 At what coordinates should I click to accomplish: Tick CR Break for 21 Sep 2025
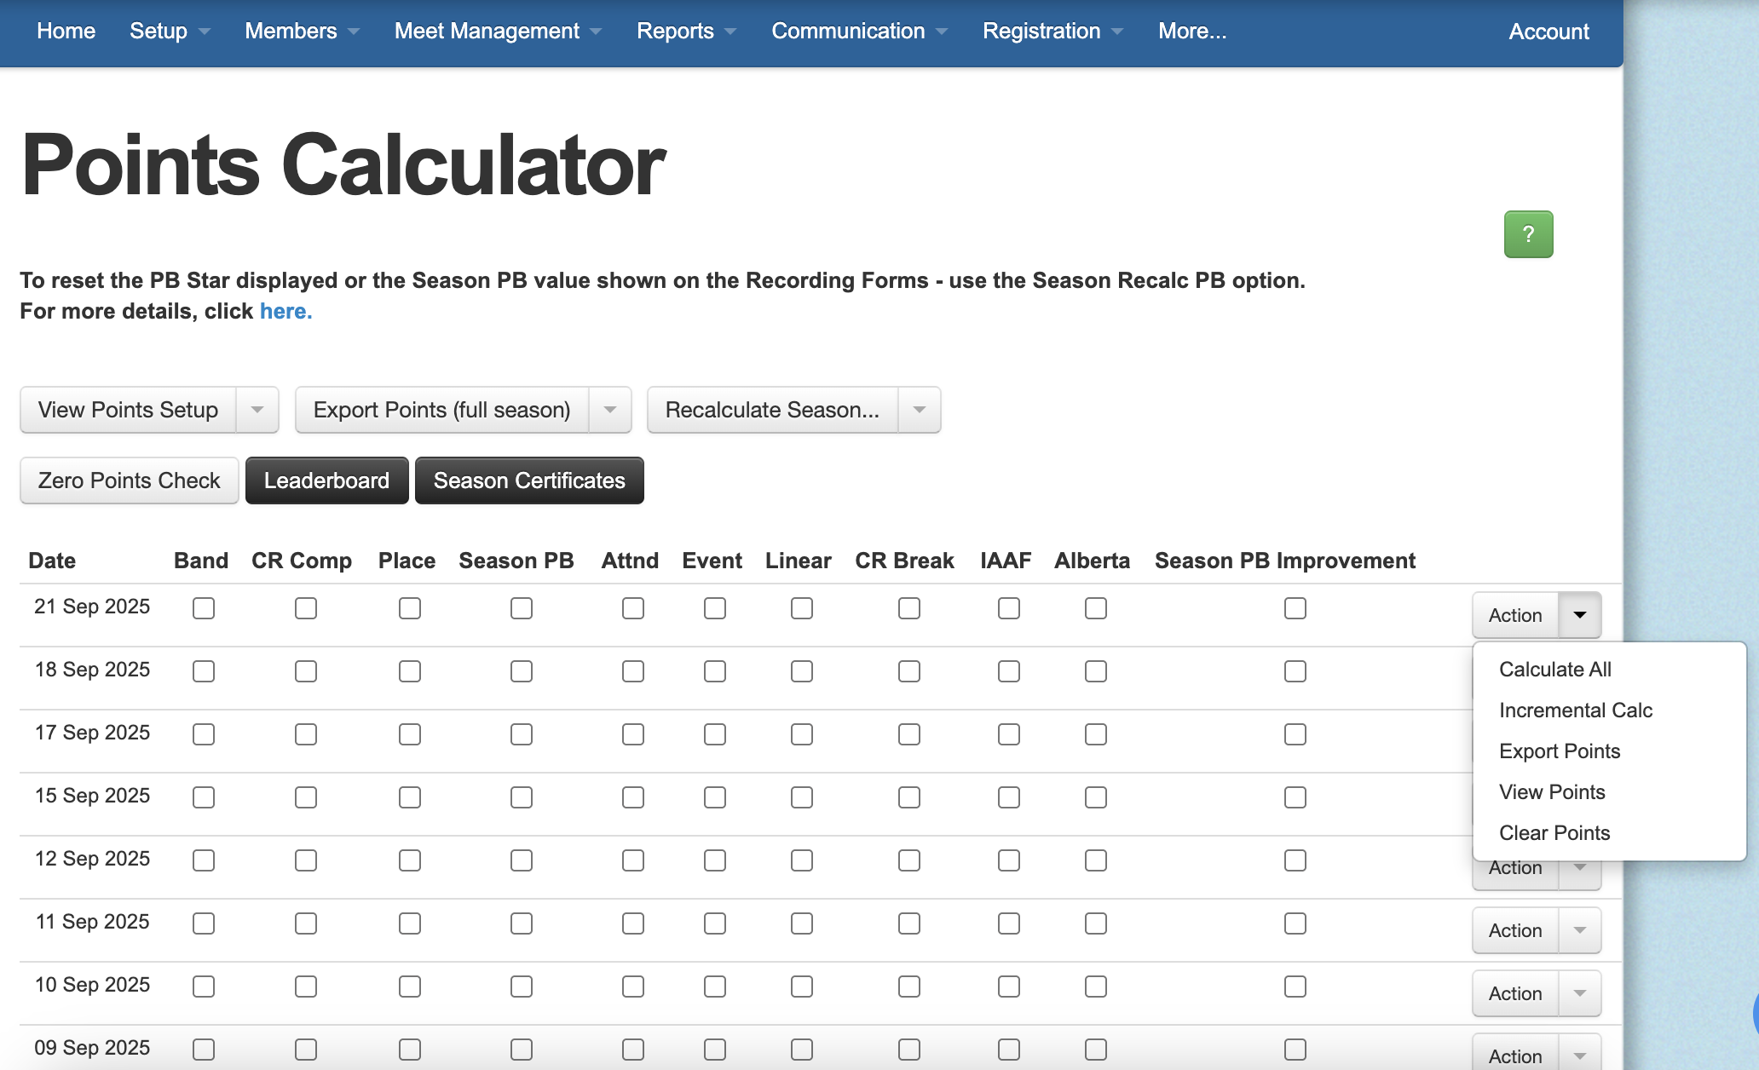[909, 608]
